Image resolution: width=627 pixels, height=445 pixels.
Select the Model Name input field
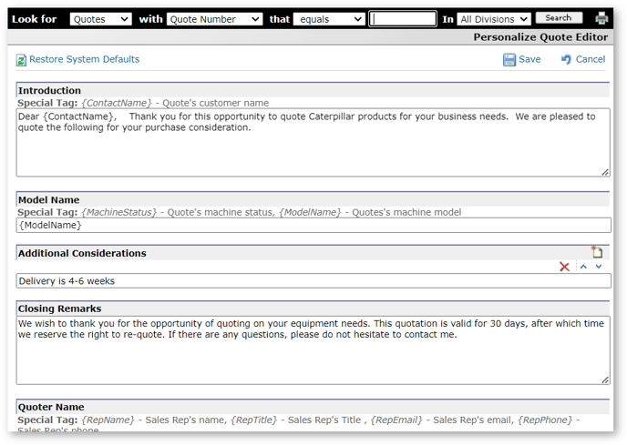point(313,226)
